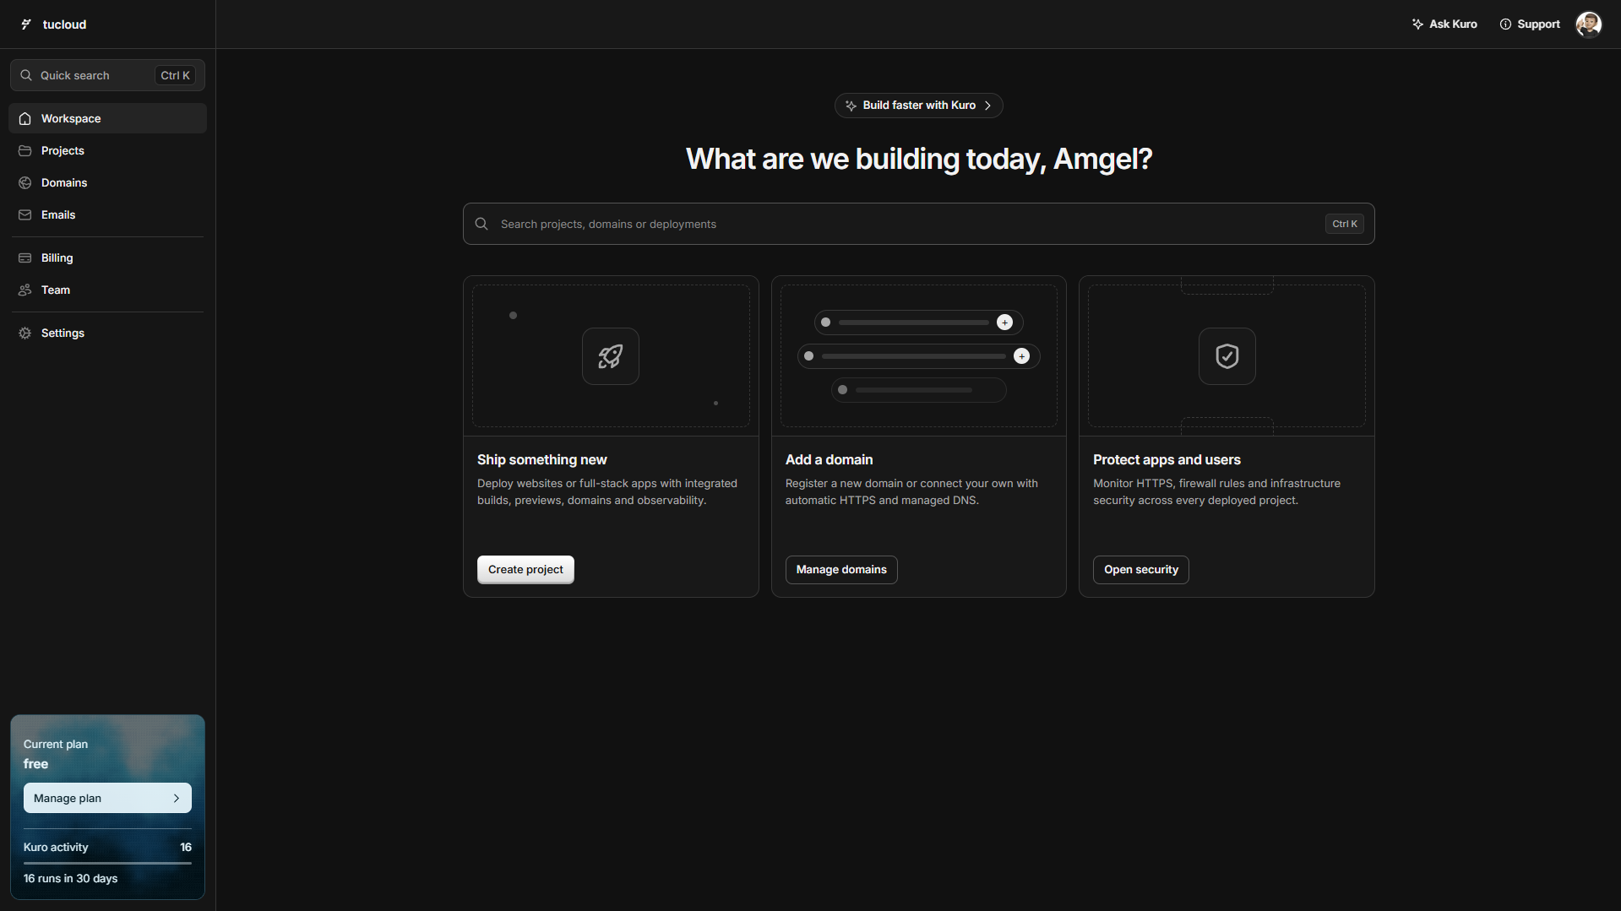Open Settings in the sidebar
The height and width of the screenshot is (911, 1621).
click(x=107, y=333)
